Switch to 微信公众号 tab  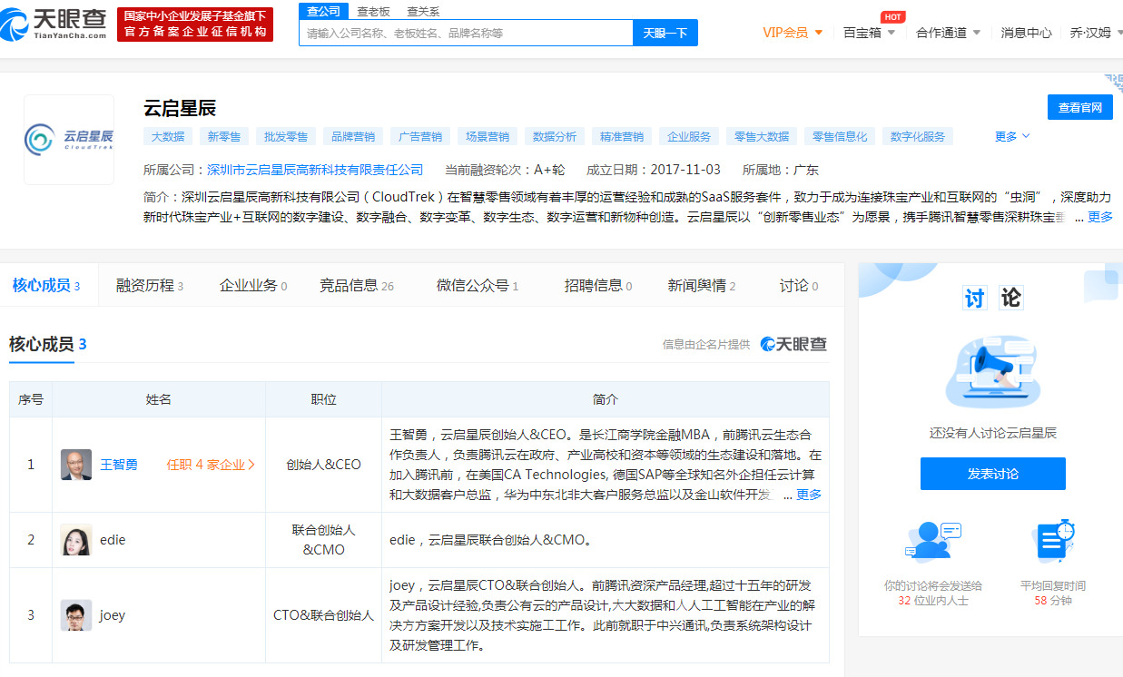click(478, 285)
